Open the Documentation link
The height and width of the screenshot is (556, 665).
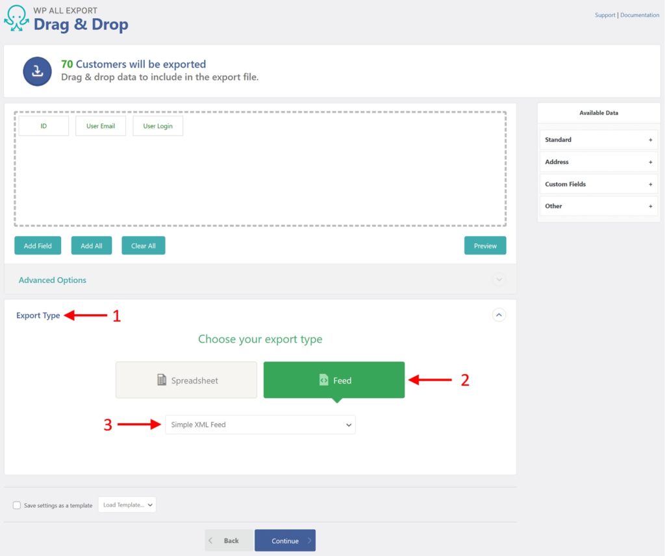(640, 14)
